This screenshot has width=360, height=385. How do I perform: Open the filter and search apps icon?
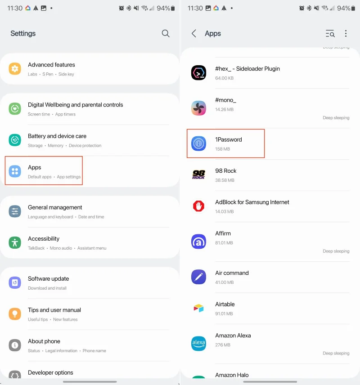[330, 34]
